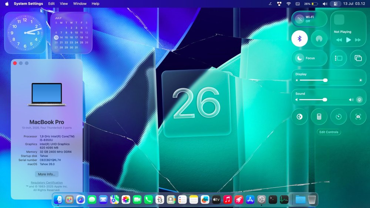
Task: Rewind in Not Playing widget
Action: tap(339, 40)
